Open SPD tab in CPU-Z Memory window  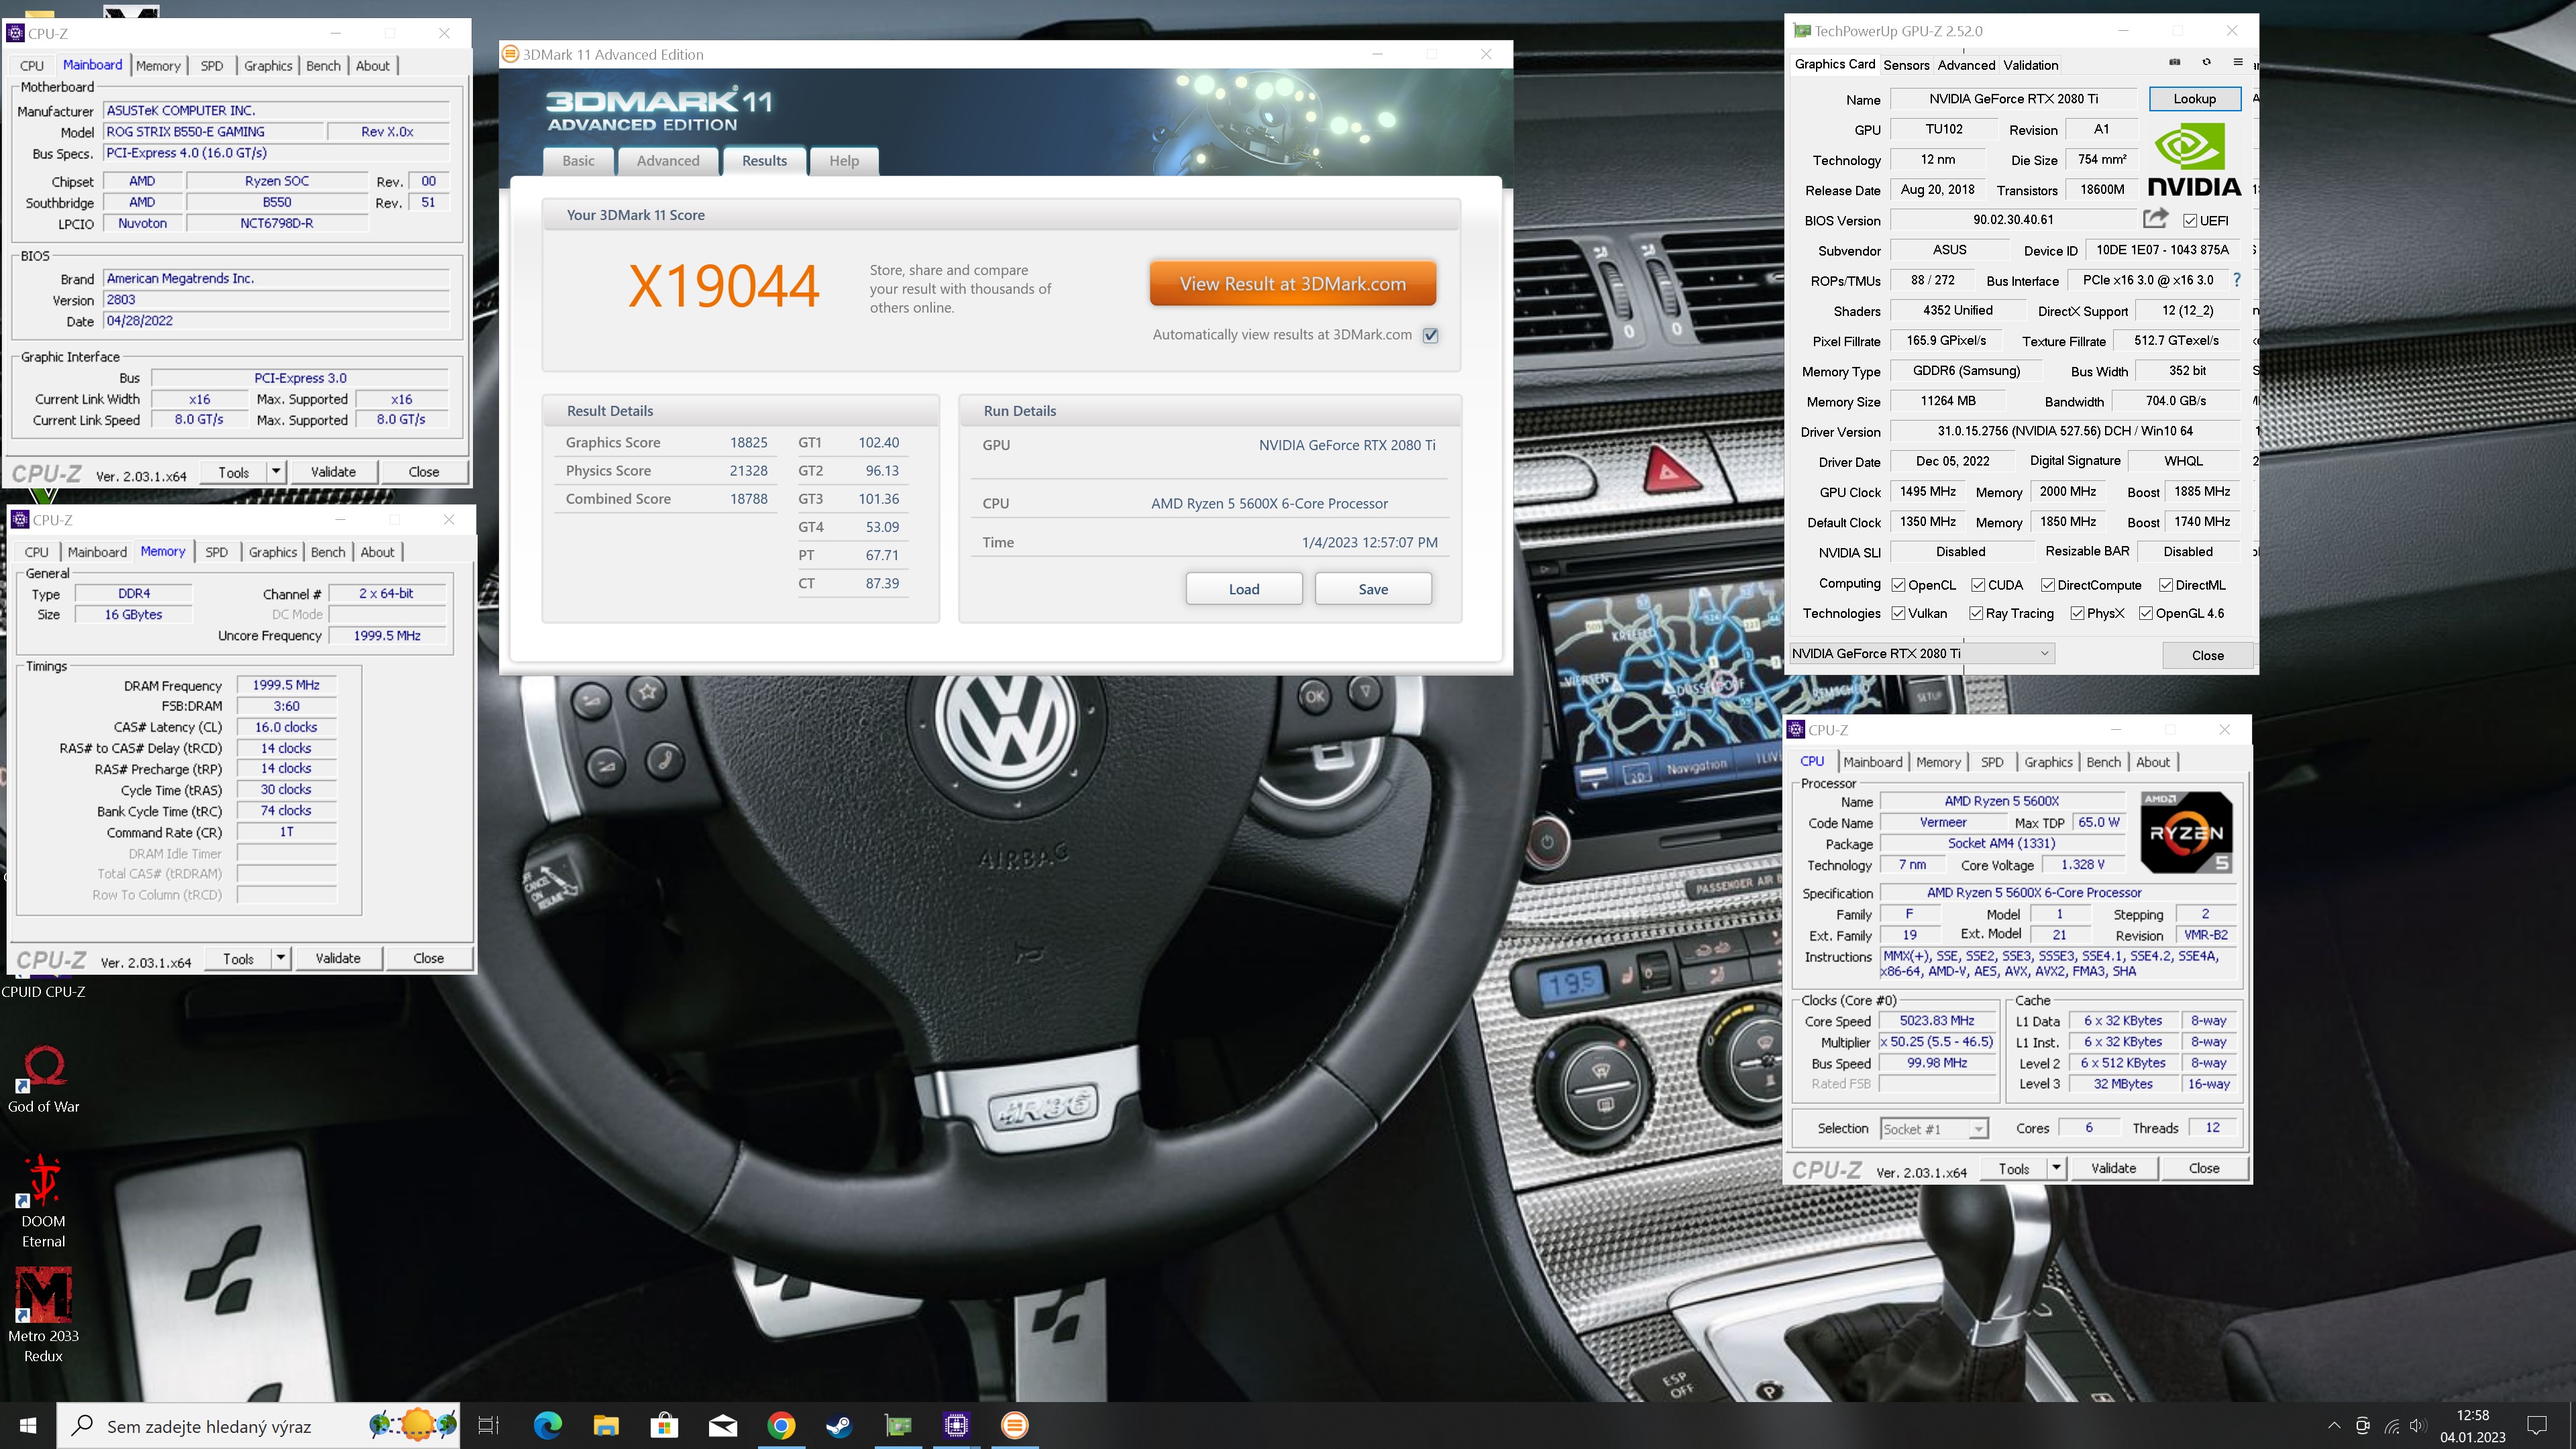point(216,552)
